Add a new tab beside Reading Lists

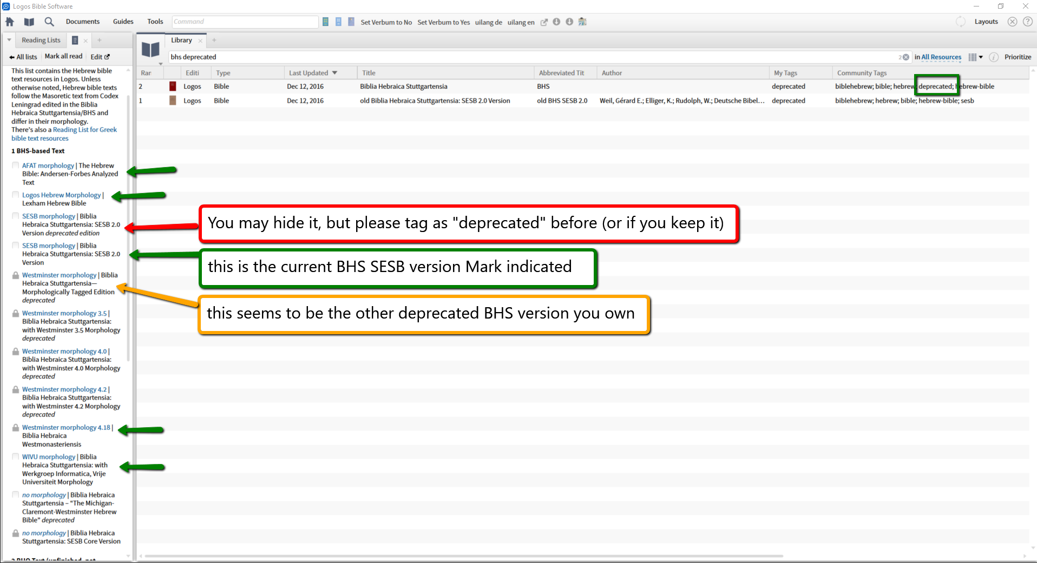point(99,40)
